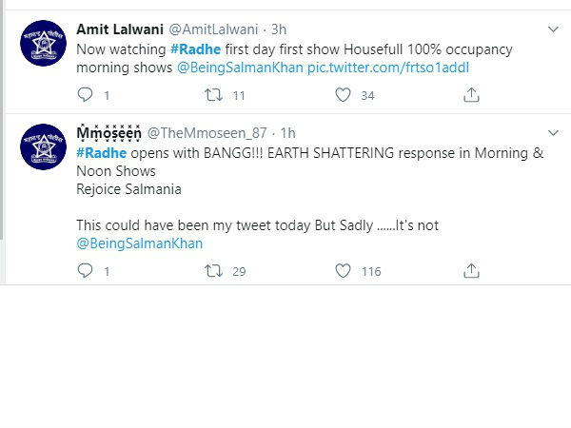Reply to Amit Lalwani's tweet
Image resolution: width=571 pixels, height=428 pixels.
pos(86,95)
